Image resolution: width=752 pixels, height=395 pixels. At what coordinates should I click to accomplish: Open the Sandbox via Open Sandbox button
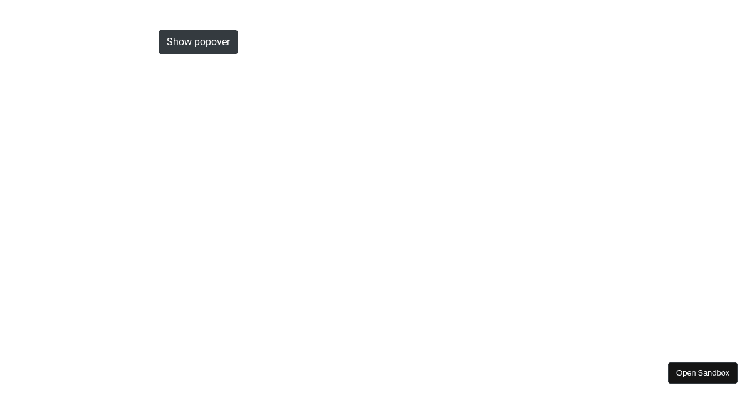[x=702, y=373]
